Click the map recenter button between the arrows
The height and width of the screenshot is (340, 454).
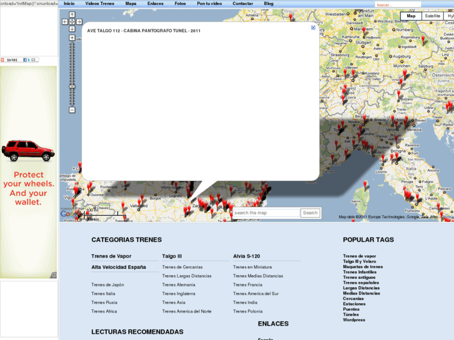coord(72,22)
